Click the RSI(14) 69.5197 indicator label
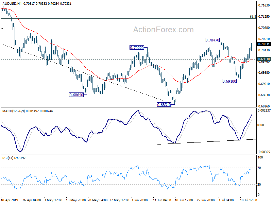This screenshot has height=204, width=272. (x=14, y=158)
